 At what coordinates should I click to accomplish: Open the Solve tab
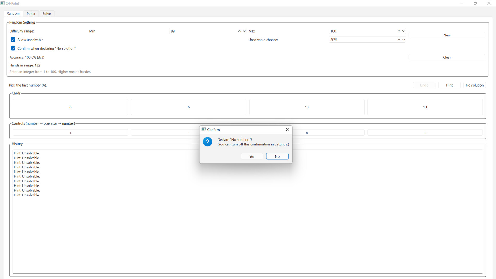(47, 14)
